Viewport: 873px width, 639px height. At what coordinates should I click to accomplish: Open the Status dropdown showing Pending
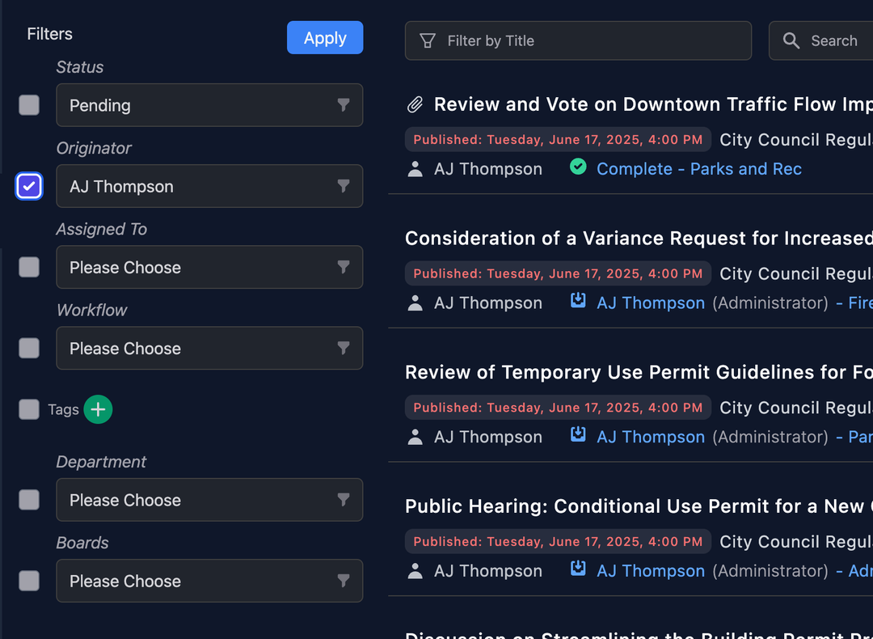[x=209, y=105]
